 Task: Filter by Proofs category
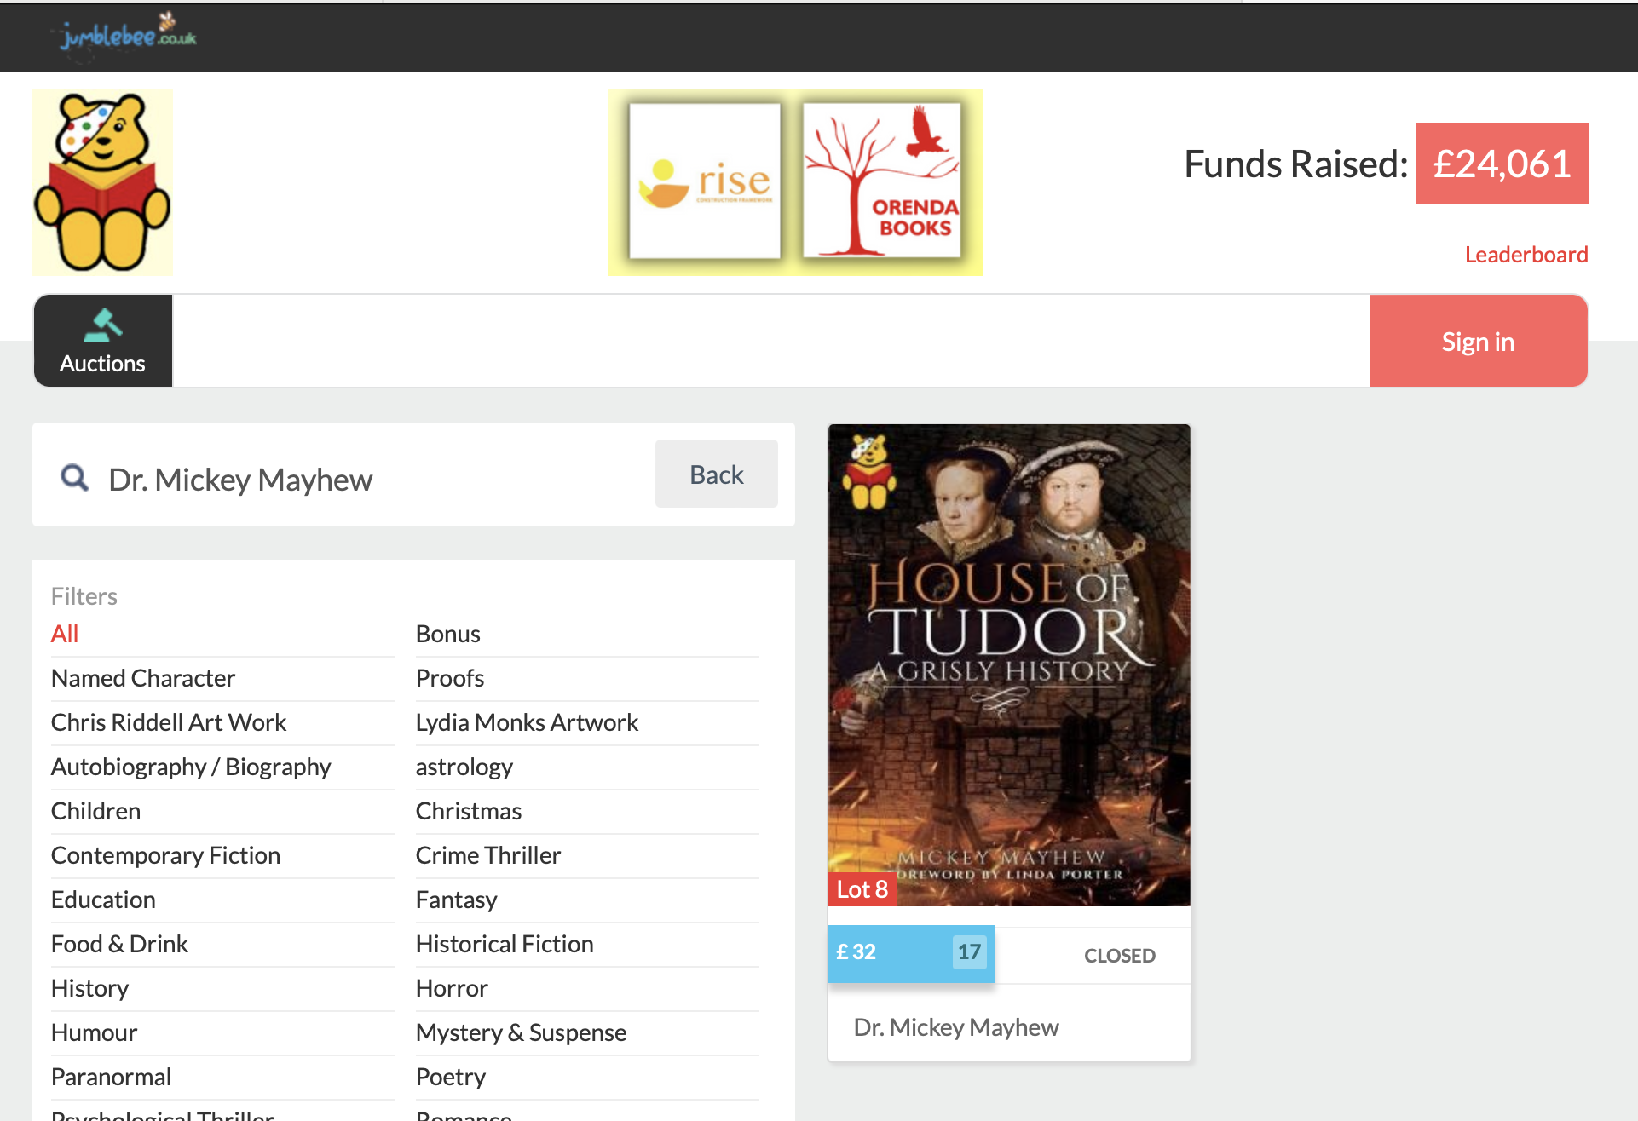(450, 678)
